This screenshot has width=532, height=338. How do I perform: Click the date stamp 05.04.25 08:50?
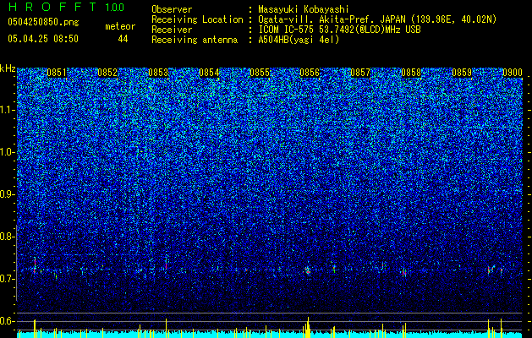pos(43,39)
